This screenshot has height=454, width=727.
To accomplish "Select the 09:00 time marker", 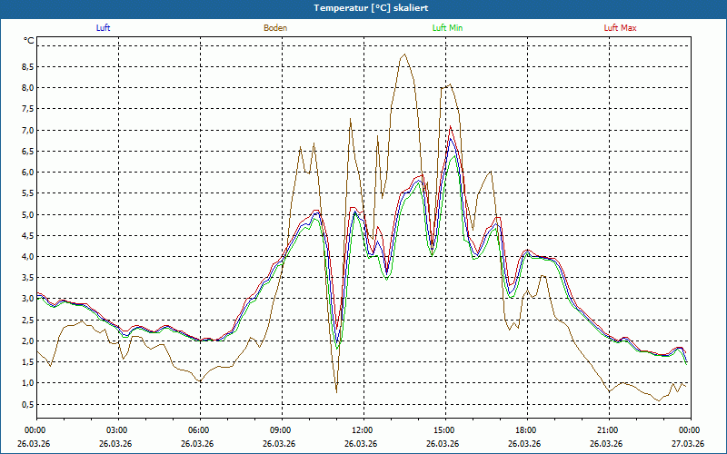I will (x=281, y=430).
